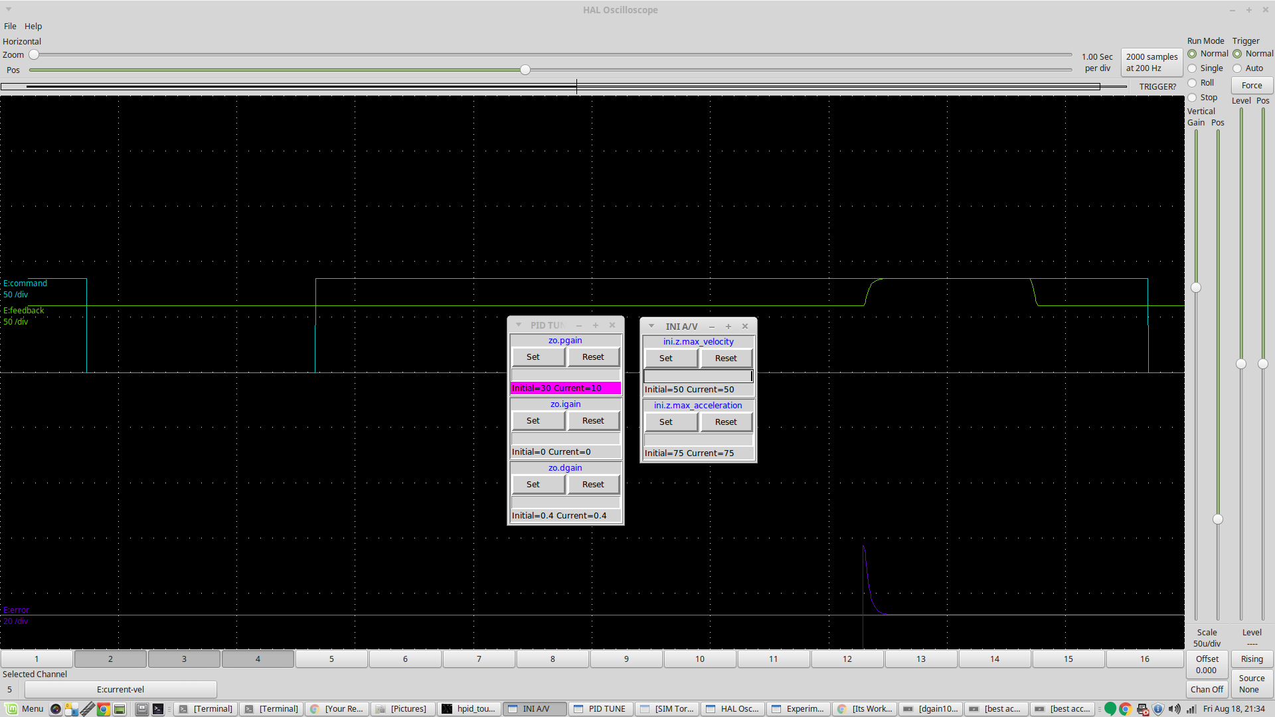Click the ini.z.max_velocity value entry field
The height and width of the screenshot is (717, 1275).
699,376
